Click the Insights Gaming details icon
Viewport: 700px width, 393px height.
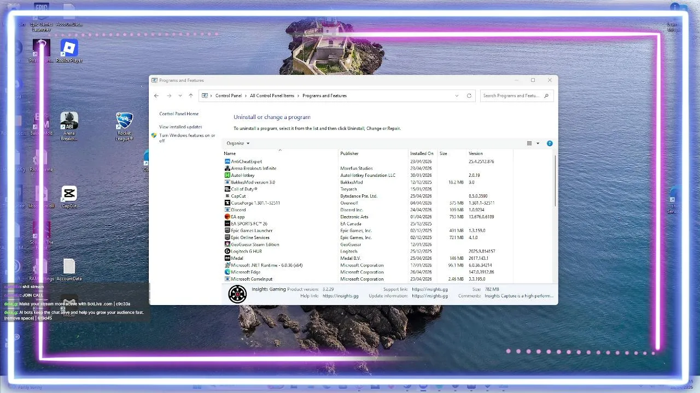tap(237, 294)
